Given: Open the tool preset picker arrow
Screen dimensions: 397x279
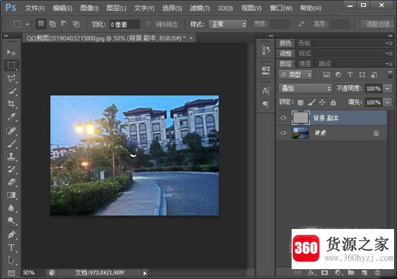Looking at the screenshot, I should (27, 24).
